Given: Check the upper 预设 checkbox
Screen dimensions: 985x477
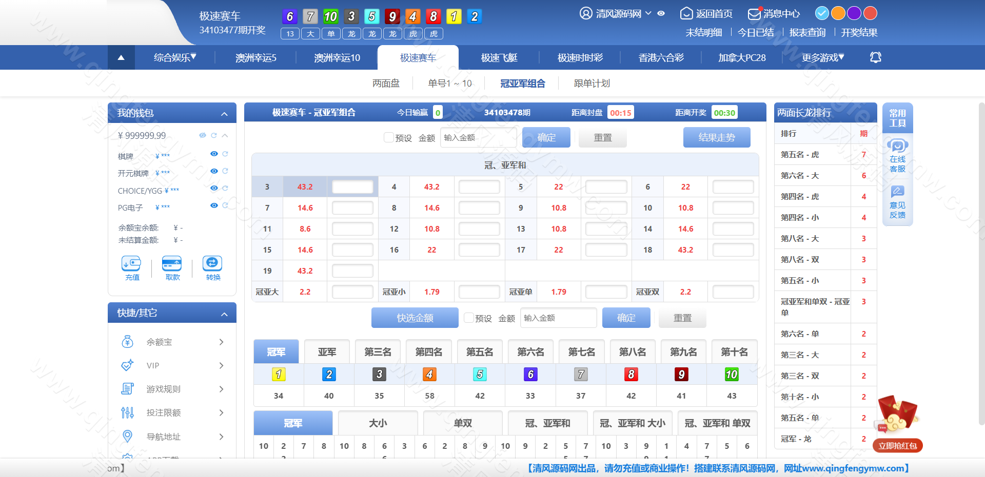Looking at the screenshot, I should 389,137.
